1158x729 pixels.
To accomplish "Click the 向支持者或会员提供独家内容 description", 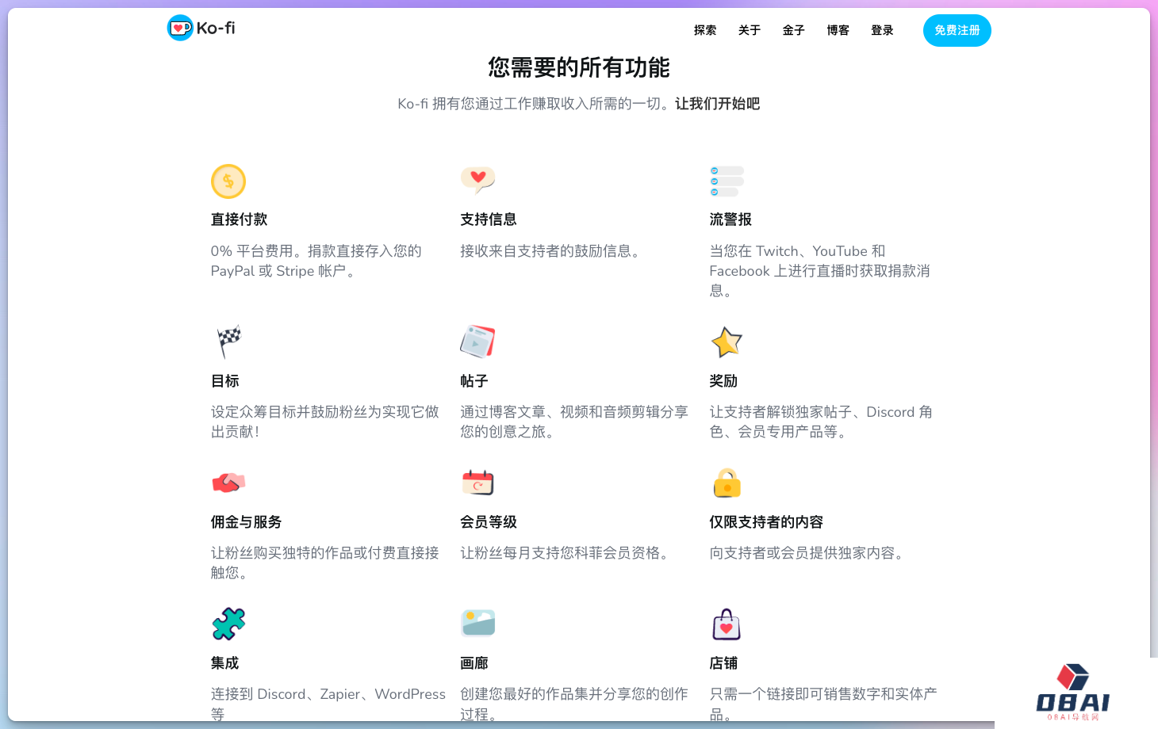I will click(x=807, y=553).
